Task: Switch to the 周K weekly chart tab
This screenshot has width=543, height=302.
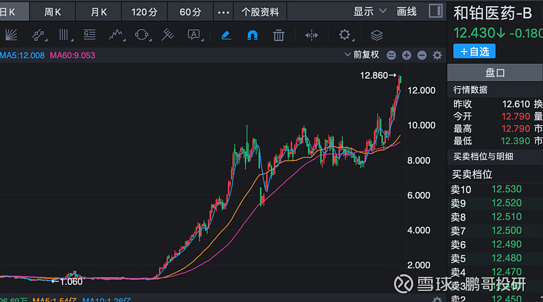Action: pos(52,12)
